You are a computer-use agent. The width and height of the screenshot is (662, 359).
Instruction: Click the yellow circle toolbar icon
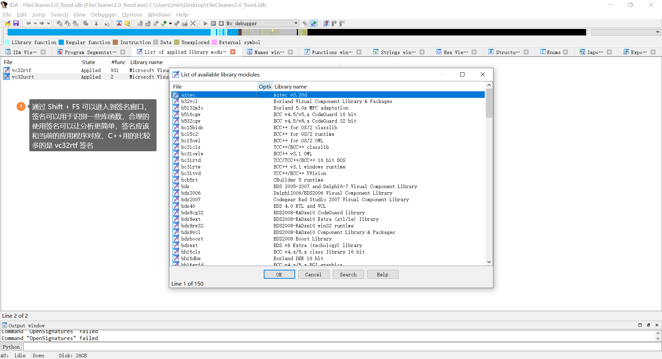pyautogui.click(x=127, y=23)
